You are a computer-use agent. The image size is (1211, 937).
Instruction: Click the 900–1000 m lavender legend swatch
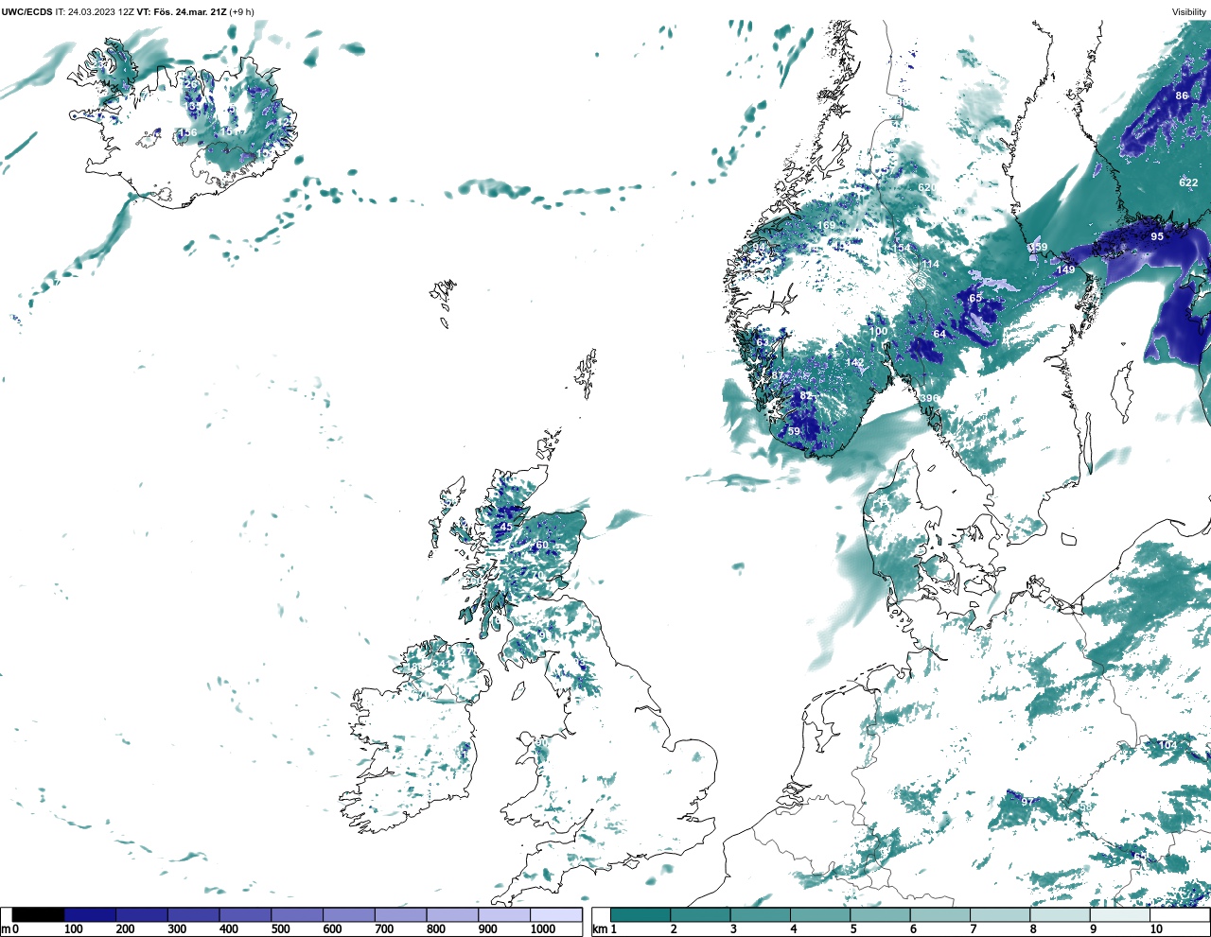[504, 915]
